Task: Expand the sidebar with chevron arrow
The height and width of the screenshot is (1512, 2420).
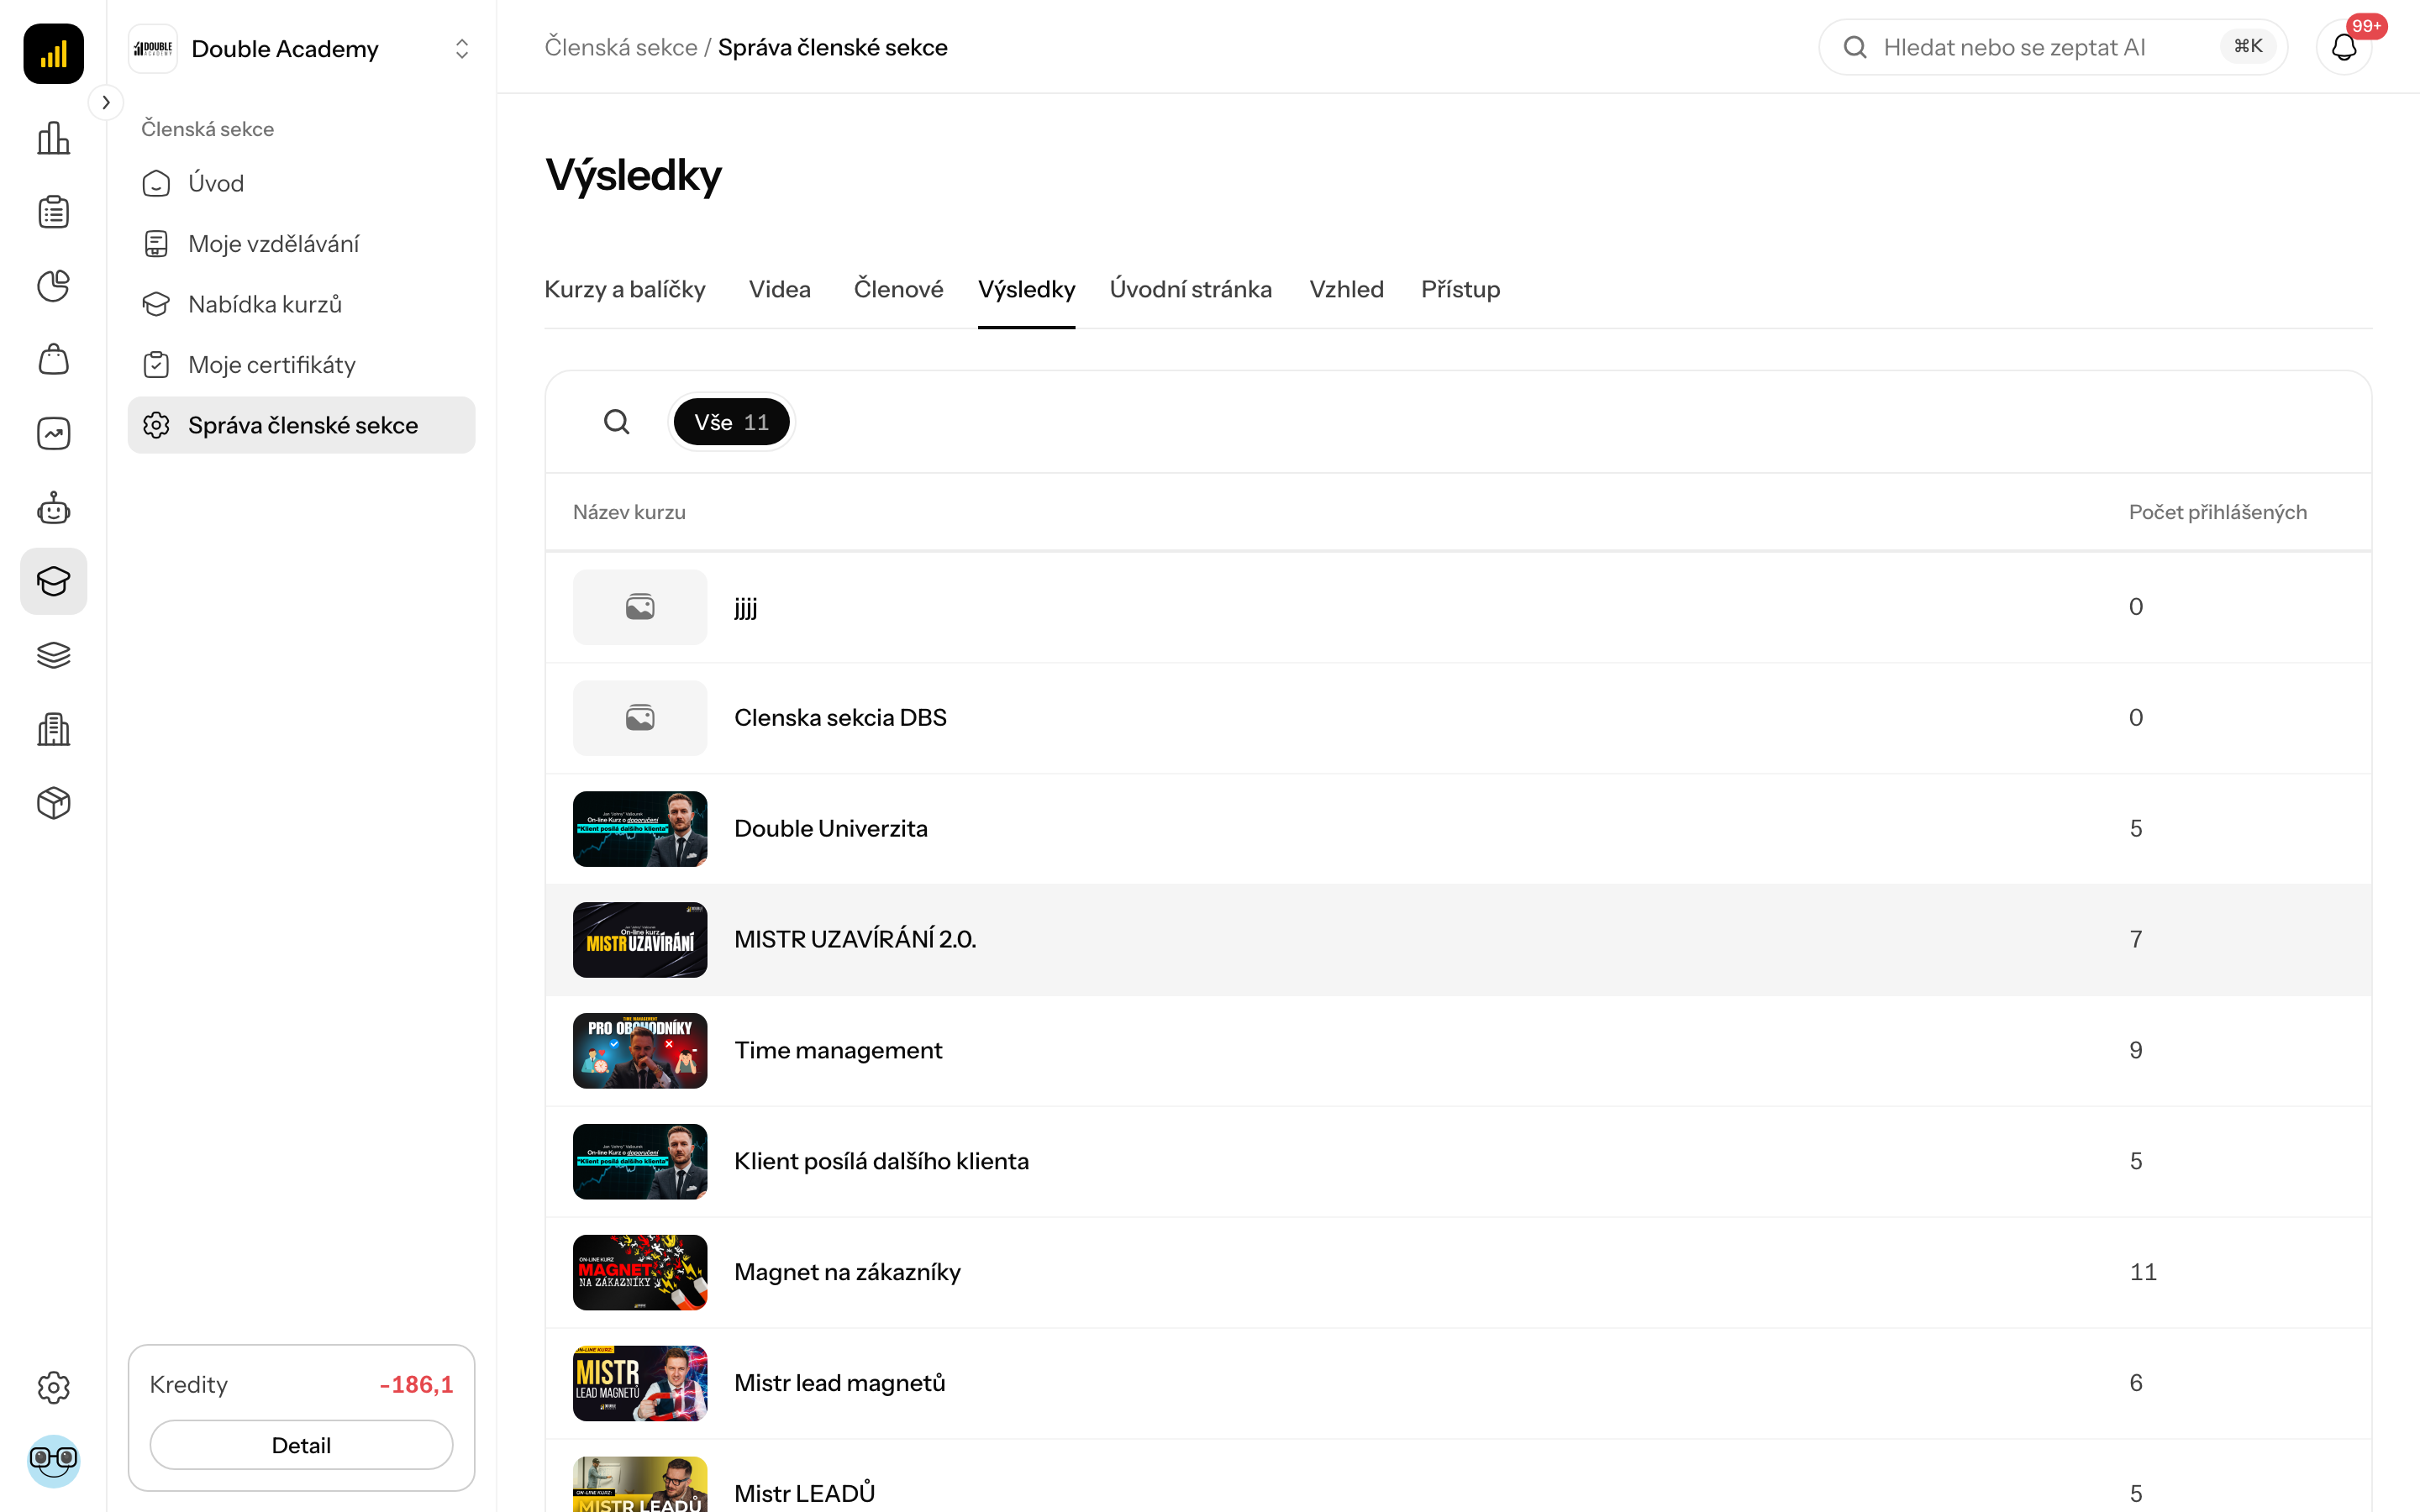Action: point(106,102)
